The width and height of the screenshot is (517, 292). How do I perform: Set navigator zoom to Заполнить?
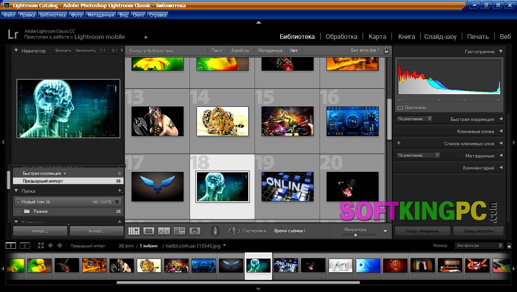86,51
